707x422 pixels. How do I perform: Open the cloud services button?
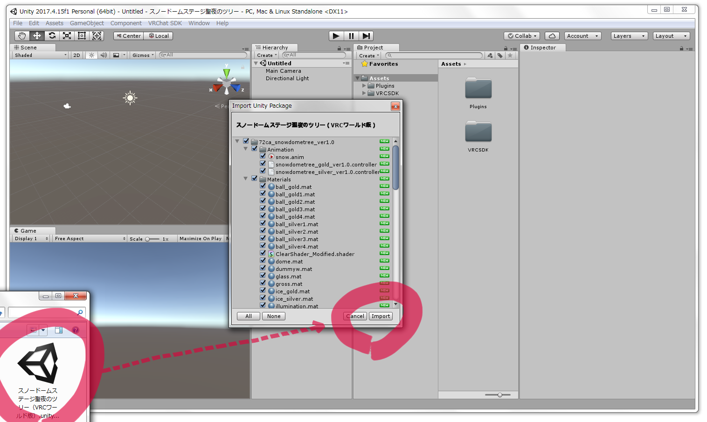click(552, 36)
